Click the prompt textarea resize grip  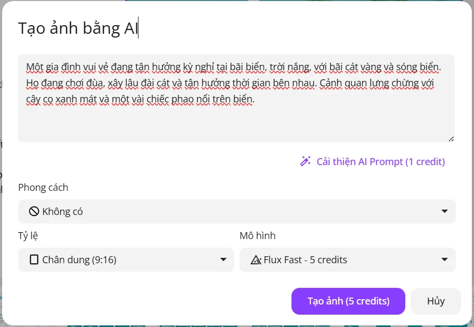coord(451,139)
